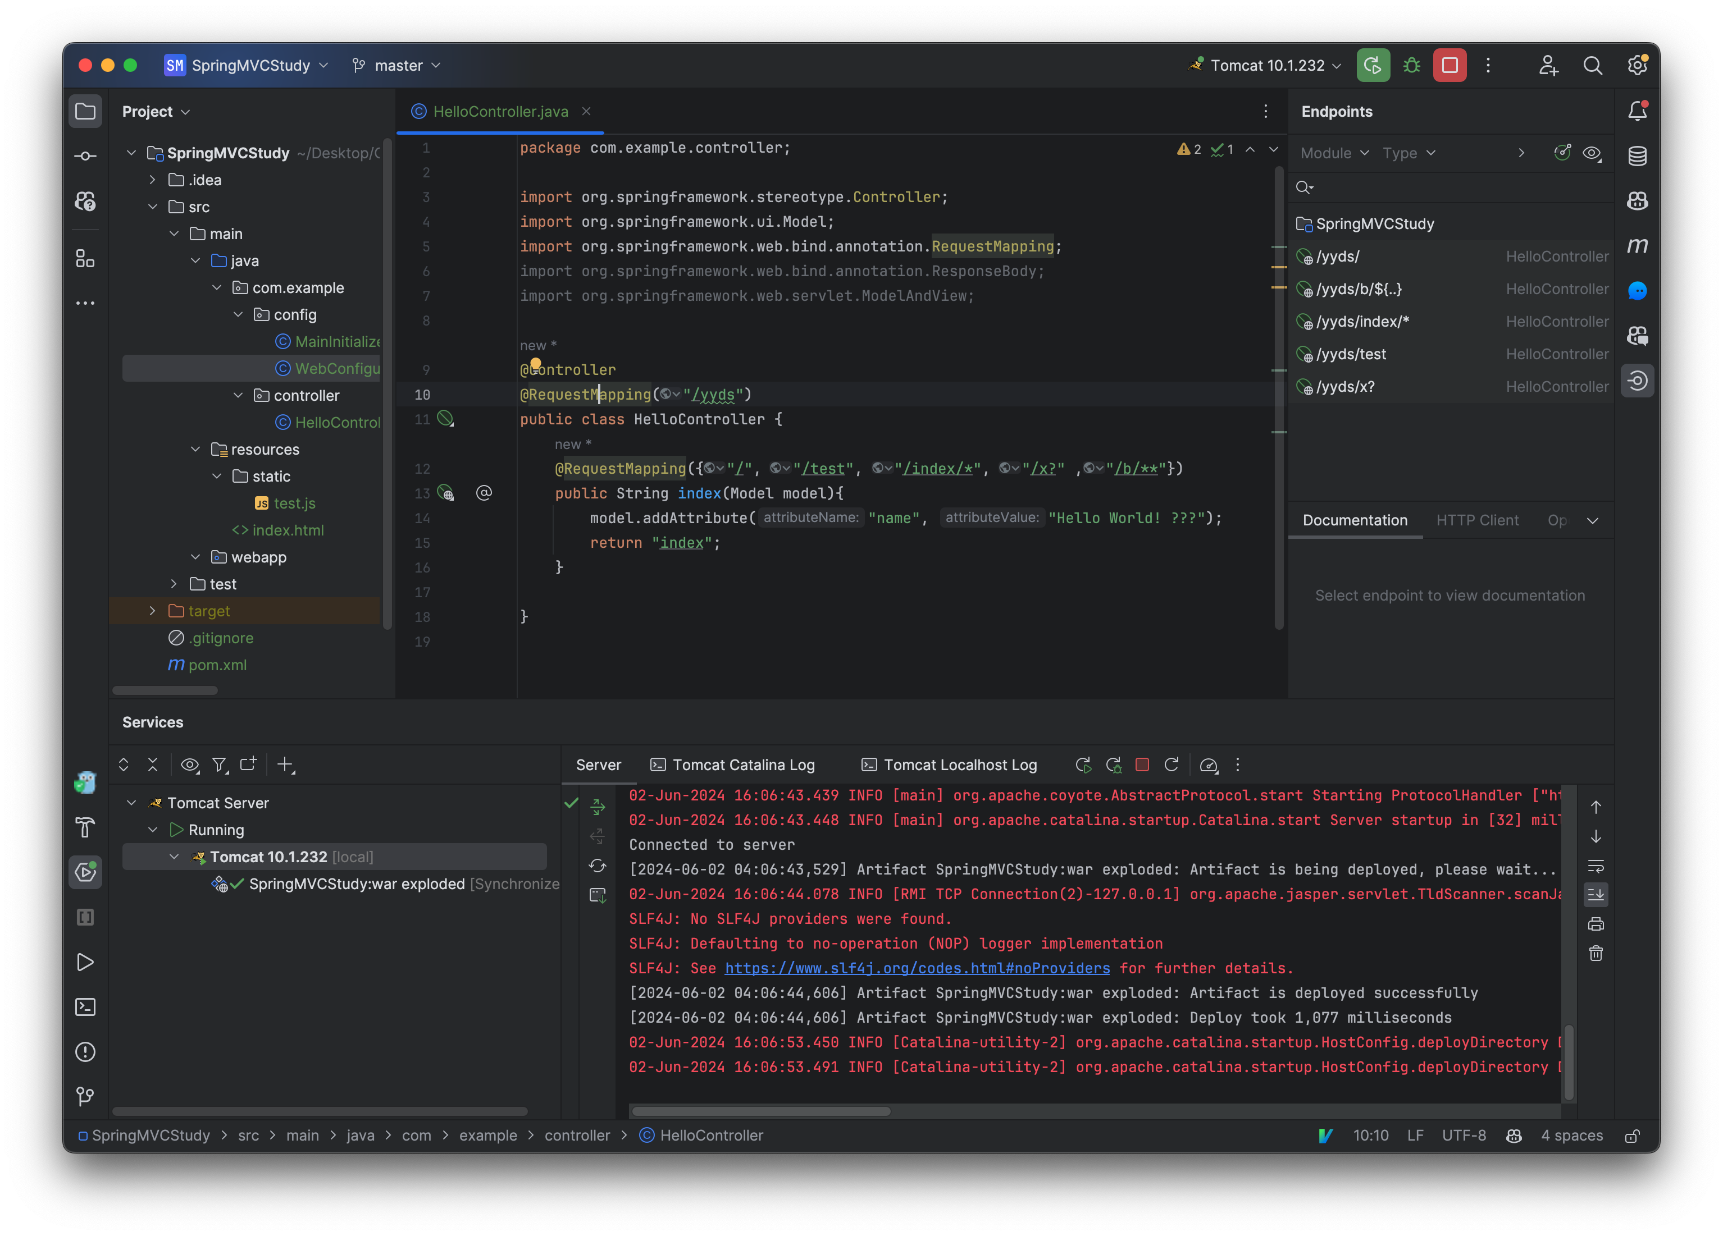
Task: Open Tomcat Catalina Log tab
Action: 732,765
